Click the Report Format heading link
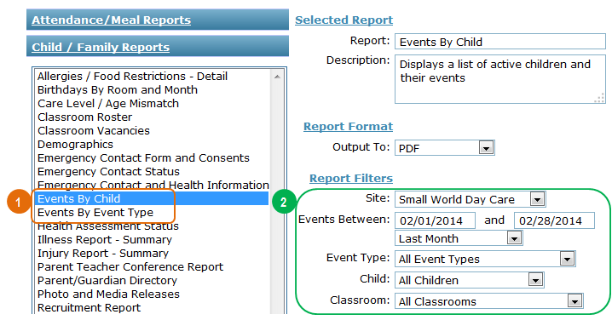 coord(348,126)
